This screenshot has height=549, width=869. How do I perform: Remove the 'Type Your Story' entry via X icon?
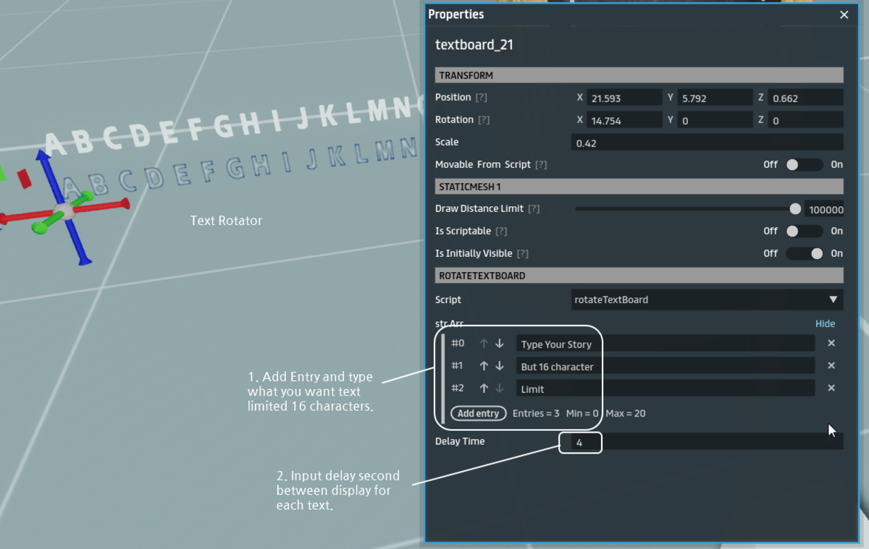coord(831,343)
